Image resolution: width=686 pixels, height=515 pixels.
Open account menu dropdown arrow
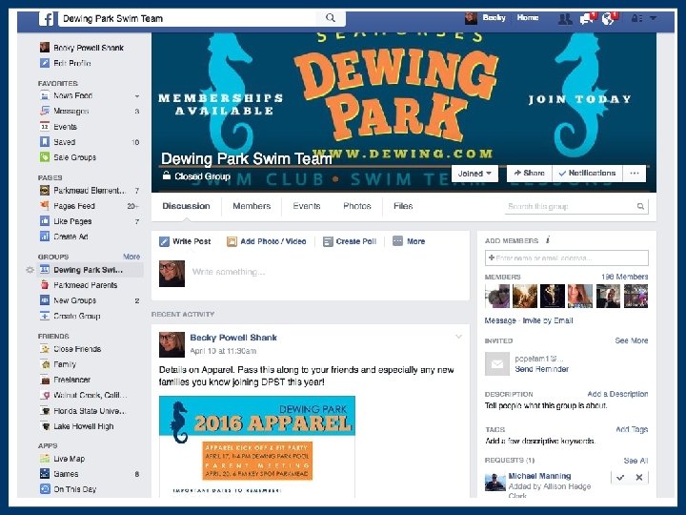coord(654,18)
